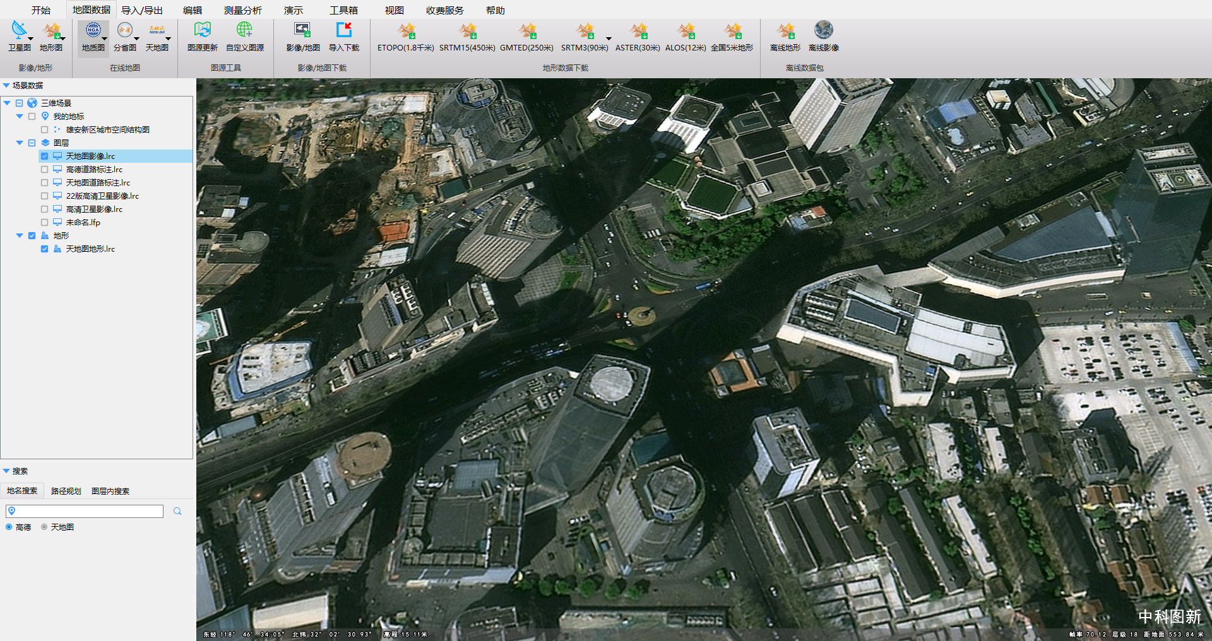Enable the 高德道路标注.lrc layer checkbox
Screen dimensions: 1212x641
click(45, 169)
